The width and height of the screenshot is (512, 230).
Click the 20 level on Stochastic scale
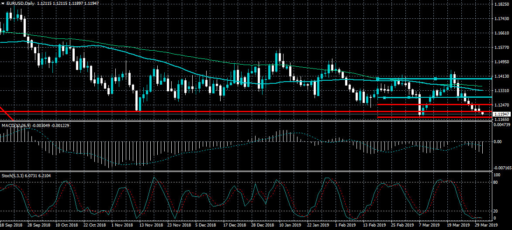(496, 211)
